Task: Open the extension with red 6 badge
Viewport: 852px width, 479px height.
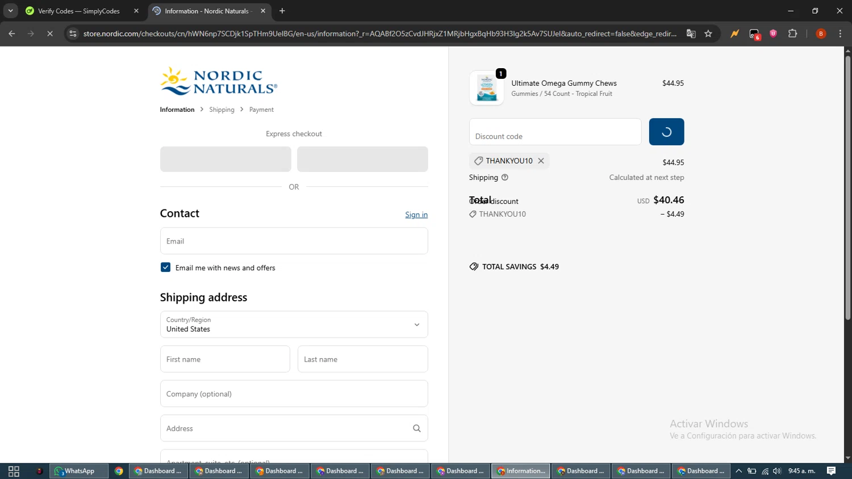Action: tap(754, 34)
